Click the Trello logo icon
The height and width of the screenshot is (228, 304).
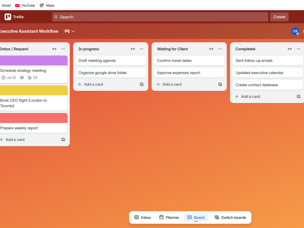8,17
